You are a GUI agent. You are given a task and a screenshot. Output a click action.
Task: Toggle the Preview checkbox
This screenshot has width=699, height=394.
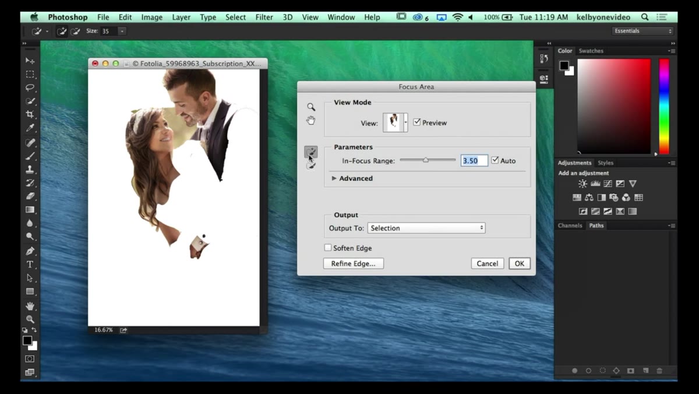coord(416,122)
